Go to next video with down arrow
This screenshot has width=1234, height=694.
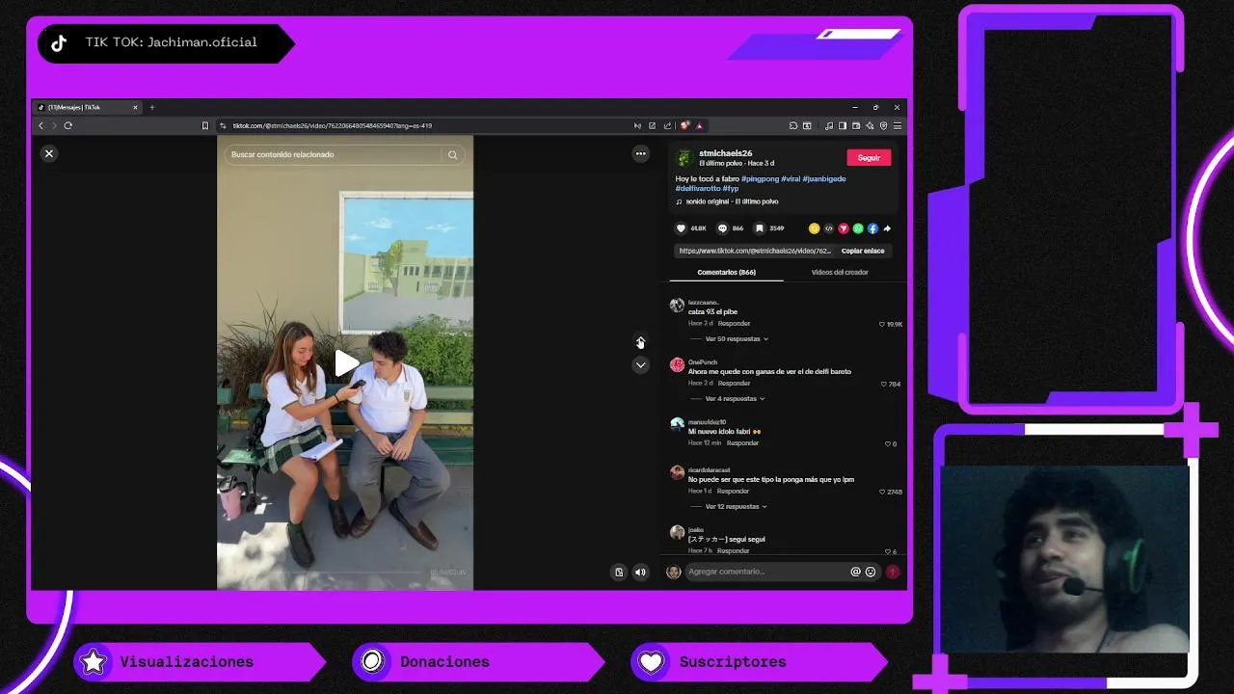click(x=640, y=364)
